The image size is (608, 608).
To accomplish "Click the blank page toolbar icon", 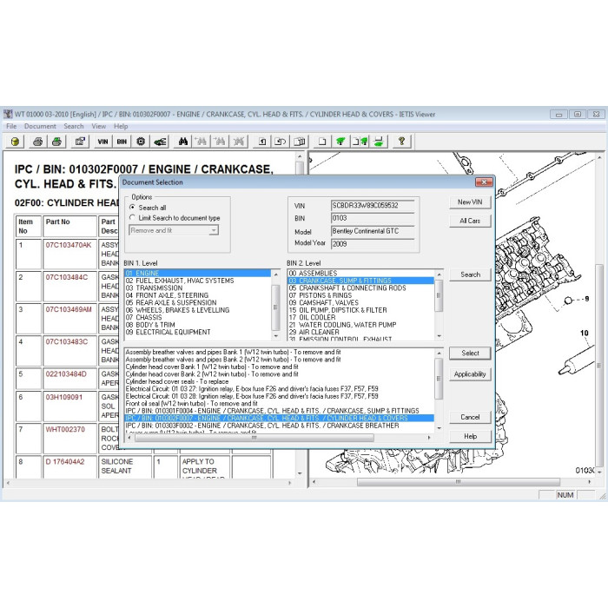I will [322, 142].
